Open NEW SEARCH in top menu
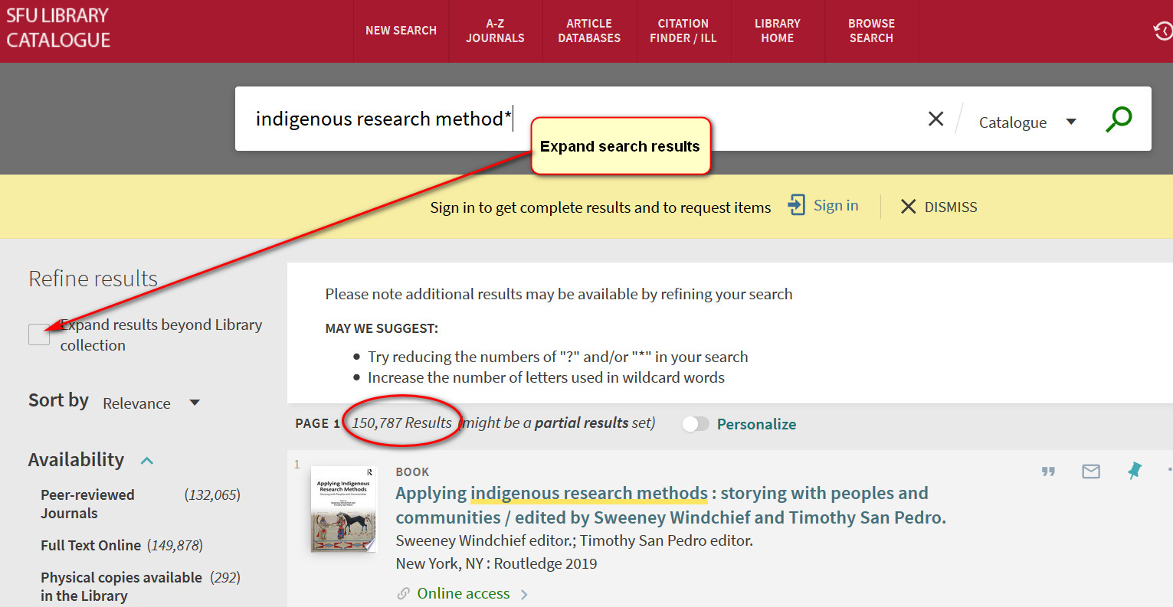 coord(401,31)
